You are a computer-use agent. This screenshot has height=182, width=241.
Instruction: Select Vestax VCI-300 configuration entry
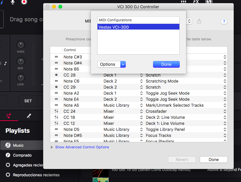pos(138,27)
